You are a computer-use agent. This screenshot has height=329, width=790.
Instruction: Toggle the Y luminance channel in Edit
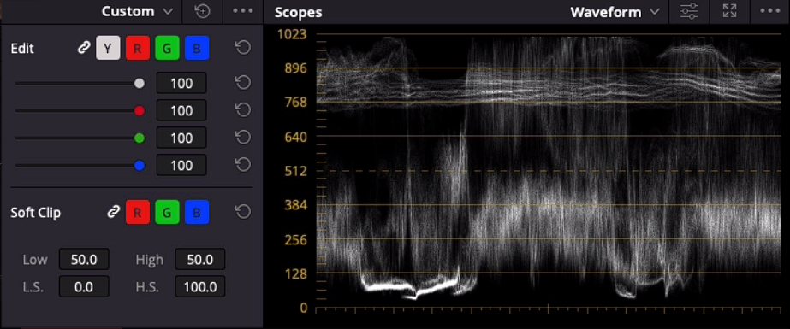108,49
